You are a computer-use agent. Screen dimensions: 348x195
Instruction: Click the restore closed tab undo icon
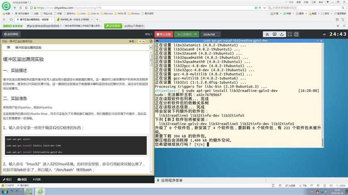tap(343, 19)
